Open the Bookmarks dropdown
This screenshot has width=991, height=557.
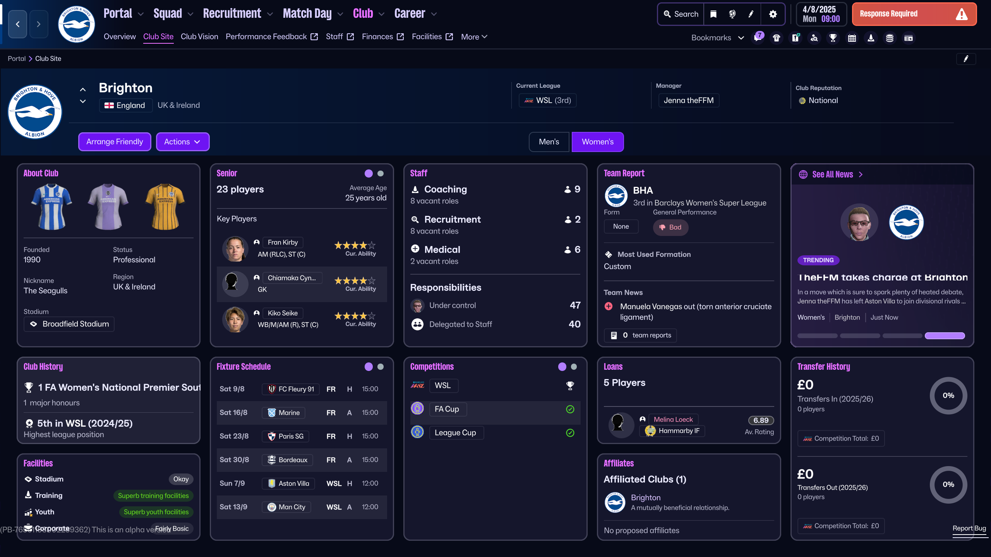click(x=717, y=38)
